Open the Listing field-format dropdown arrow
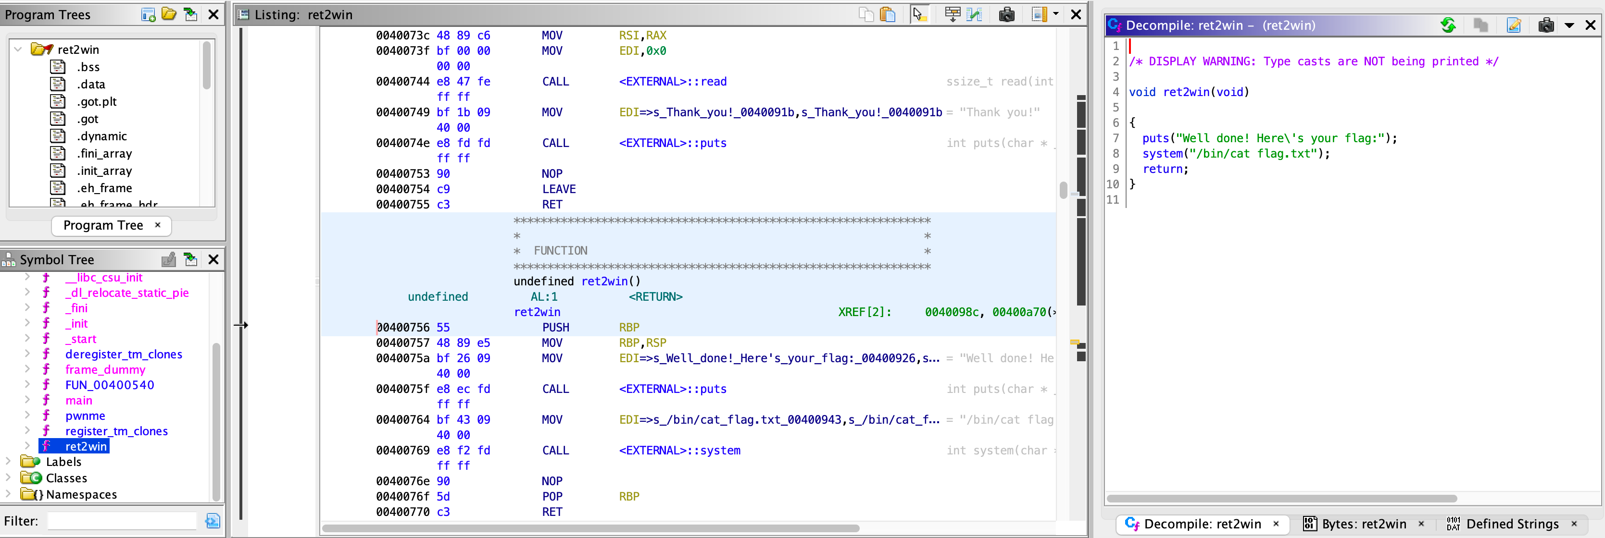Screen dimensions: 1605x538 (x=1055, y=14)
